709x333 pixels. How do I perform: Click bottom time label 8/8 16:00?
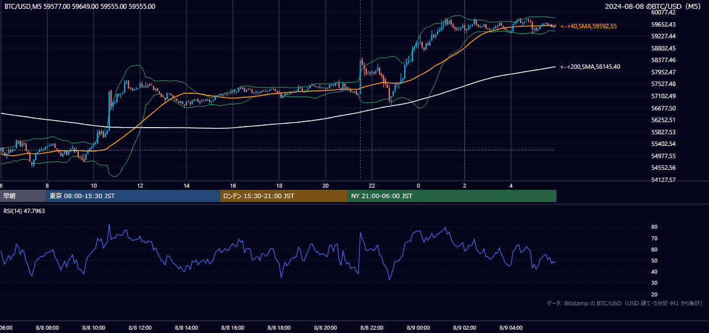point(233,328)
